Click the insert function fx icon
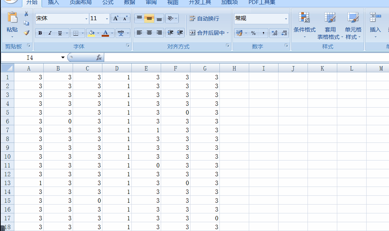The height and width of the screenshot is (231, 389). [99, 58]
